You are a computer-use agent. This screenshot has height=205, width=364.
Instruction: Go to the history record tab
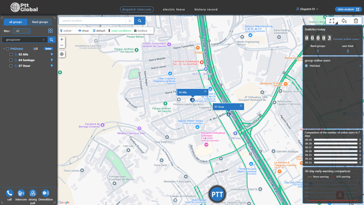click(206, 9)
